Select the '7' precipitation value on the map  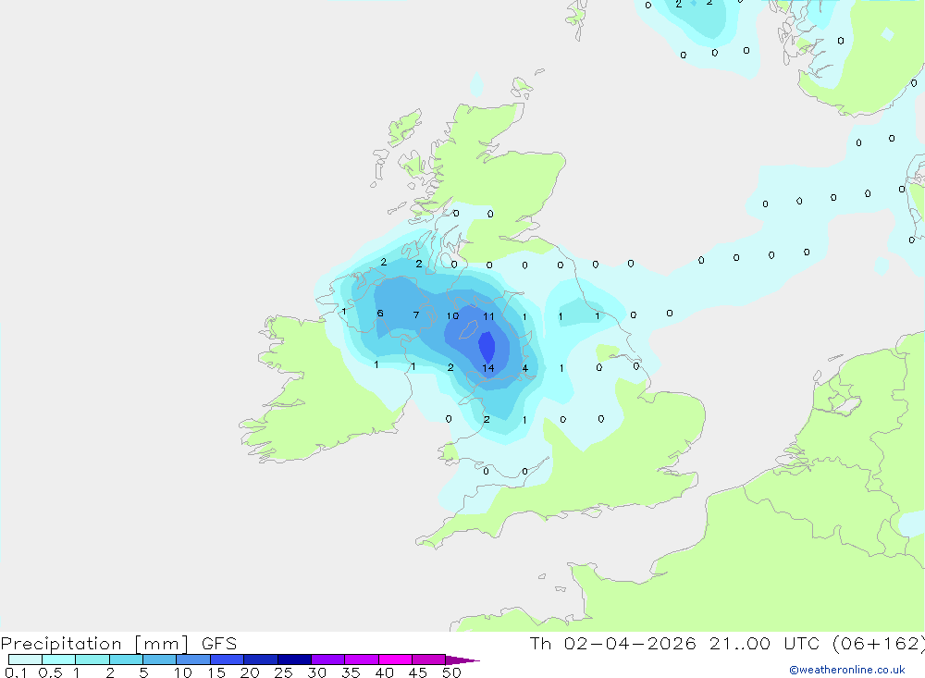click(416, 315)
